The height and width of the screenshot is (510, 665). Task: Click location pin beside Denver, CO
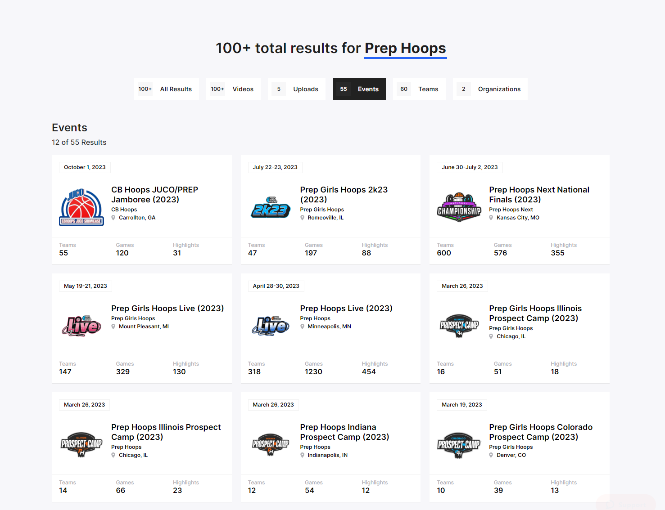(491, 455)
